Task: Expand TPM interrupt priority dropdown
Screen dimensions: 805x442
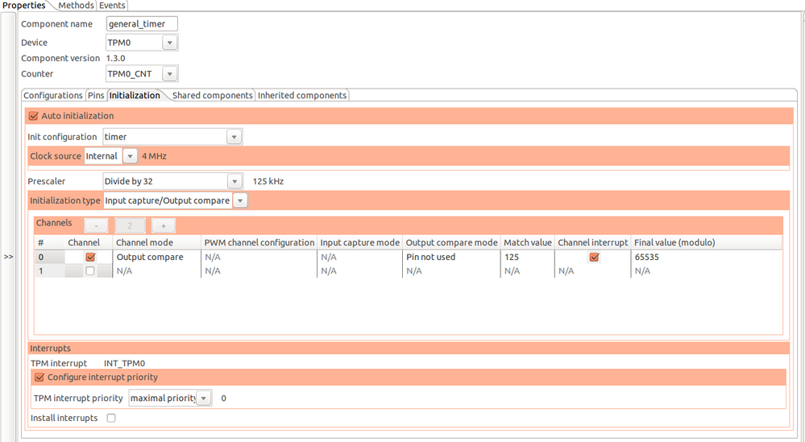Action: click(x=205, y=398)
